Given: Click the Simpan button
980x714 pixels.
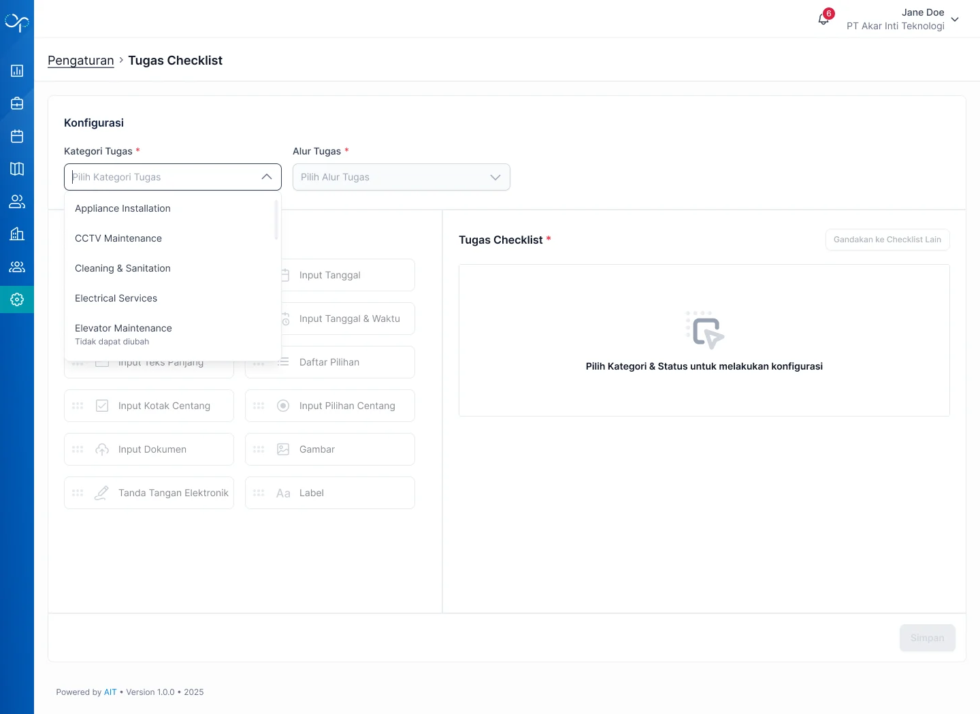Looking at the screenshot, I should coord(928,638).
